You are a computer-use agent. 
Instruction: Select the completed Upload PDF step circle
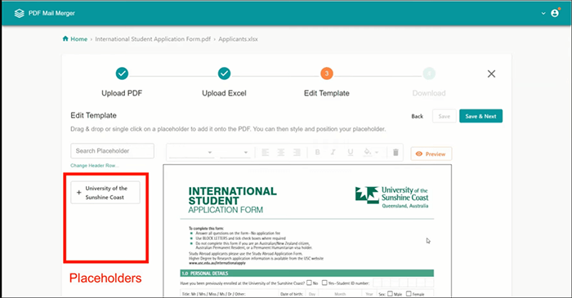pos(122,73)
